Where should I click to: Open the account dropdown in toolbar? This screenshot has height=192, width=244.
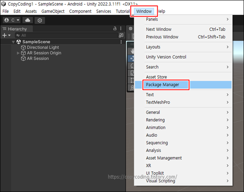coord(12,20)
